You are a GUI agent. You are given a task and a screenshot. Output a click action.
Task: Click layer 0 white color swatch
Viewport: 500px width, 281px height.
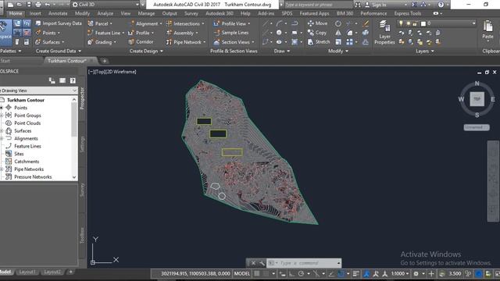tap(423, 23)
